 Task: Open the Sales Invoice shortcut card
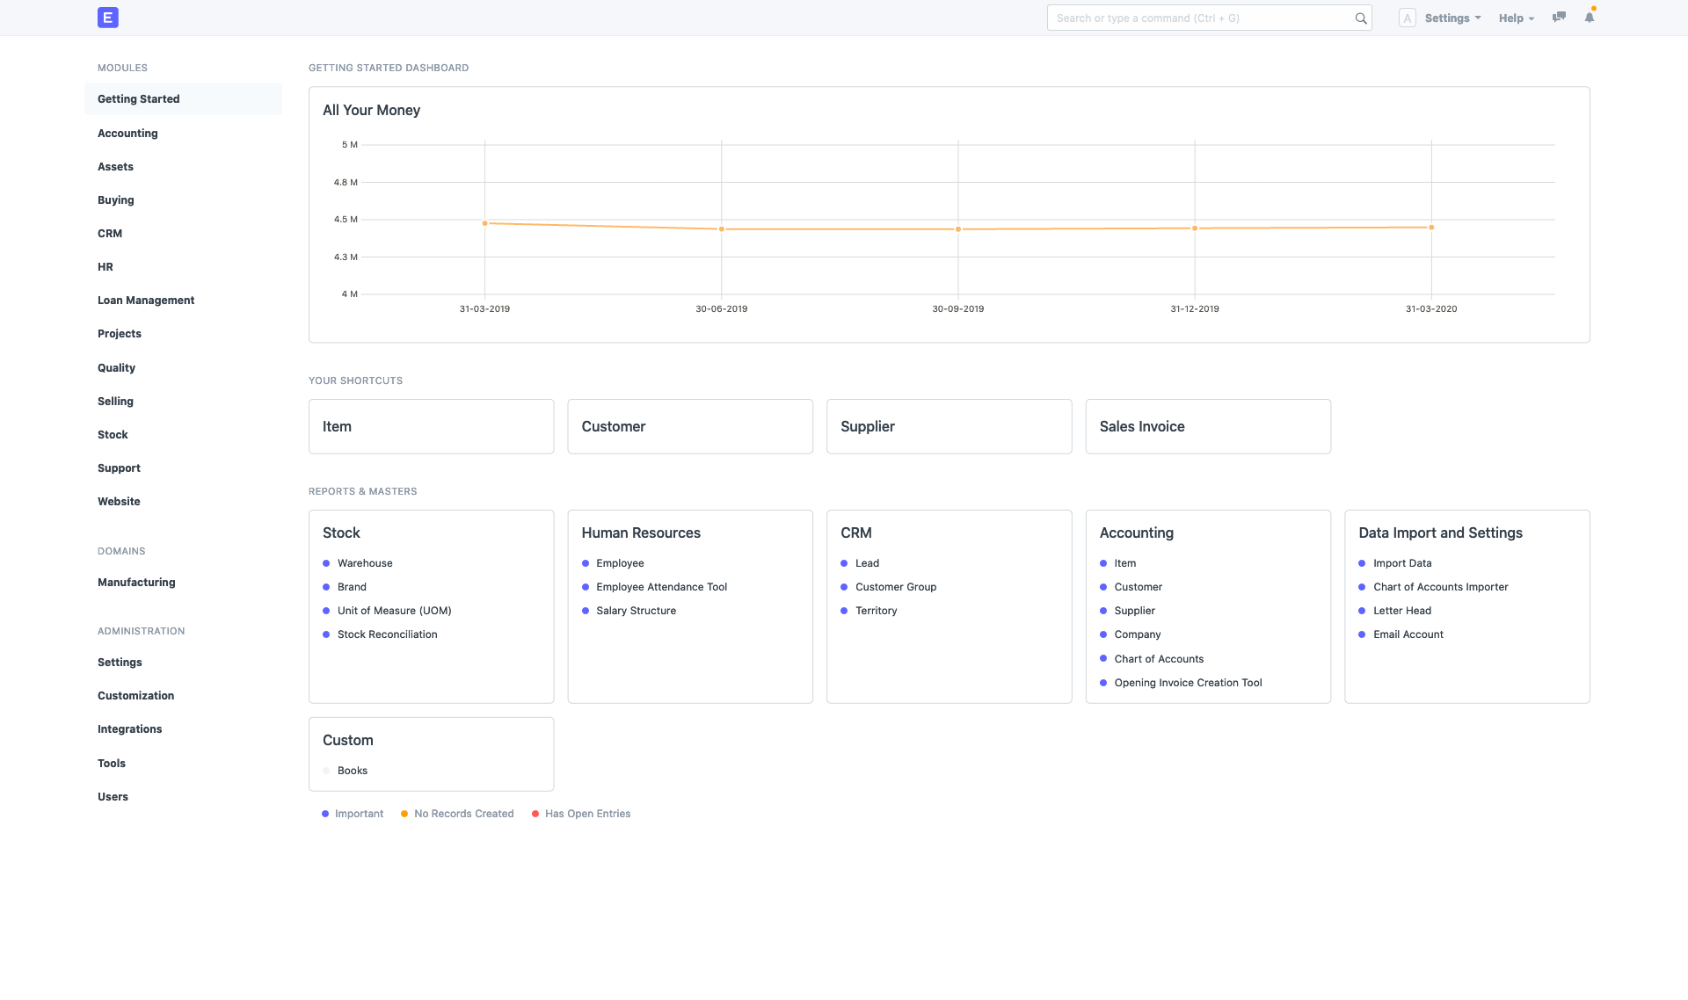[1208, 426]
